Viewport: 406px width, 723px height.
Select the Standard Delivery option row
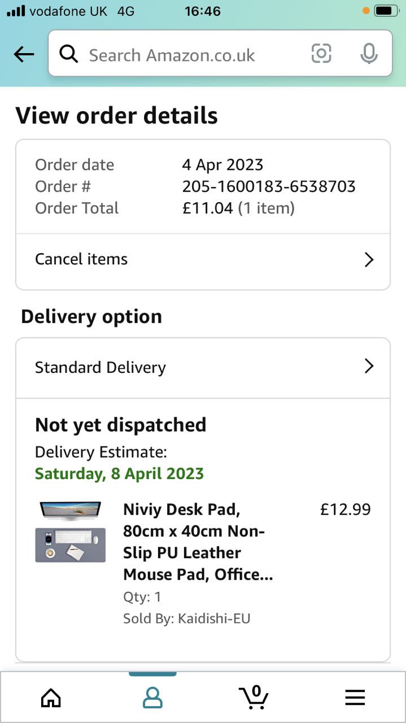(169, 367)
